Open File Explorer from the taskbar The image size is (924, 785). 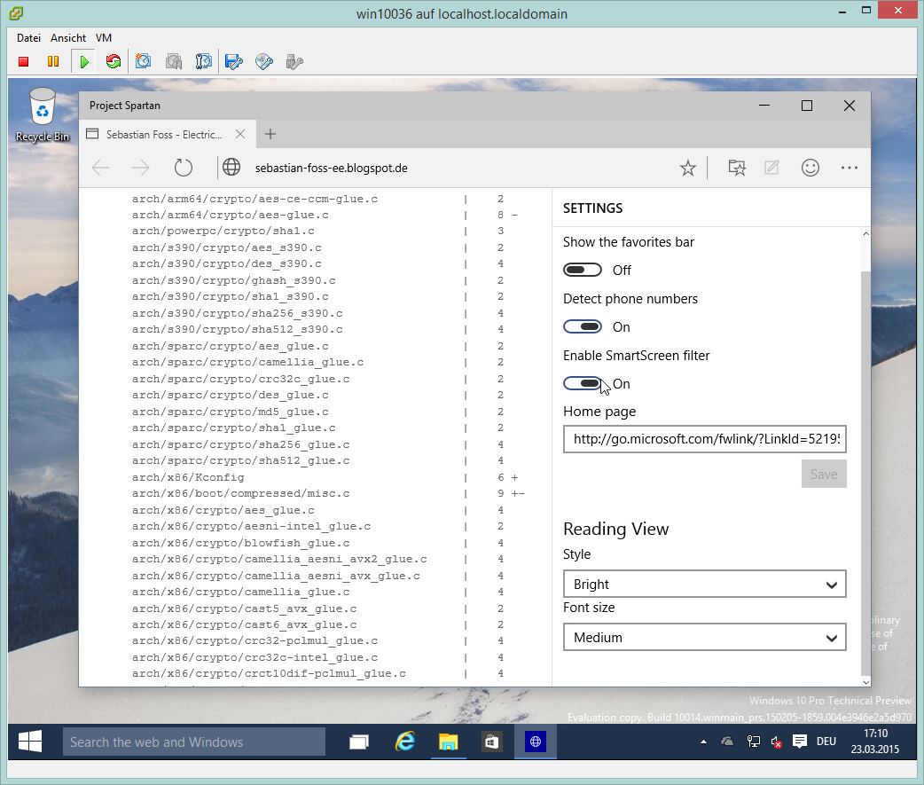(x=449, y=742)
